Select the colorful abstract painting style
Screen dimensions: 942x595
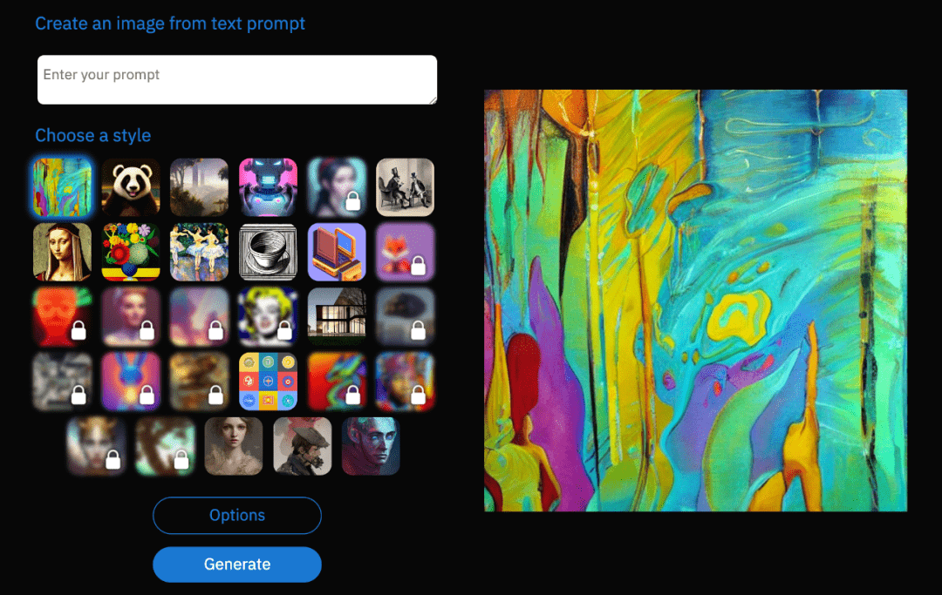click(x=62, y=187)
